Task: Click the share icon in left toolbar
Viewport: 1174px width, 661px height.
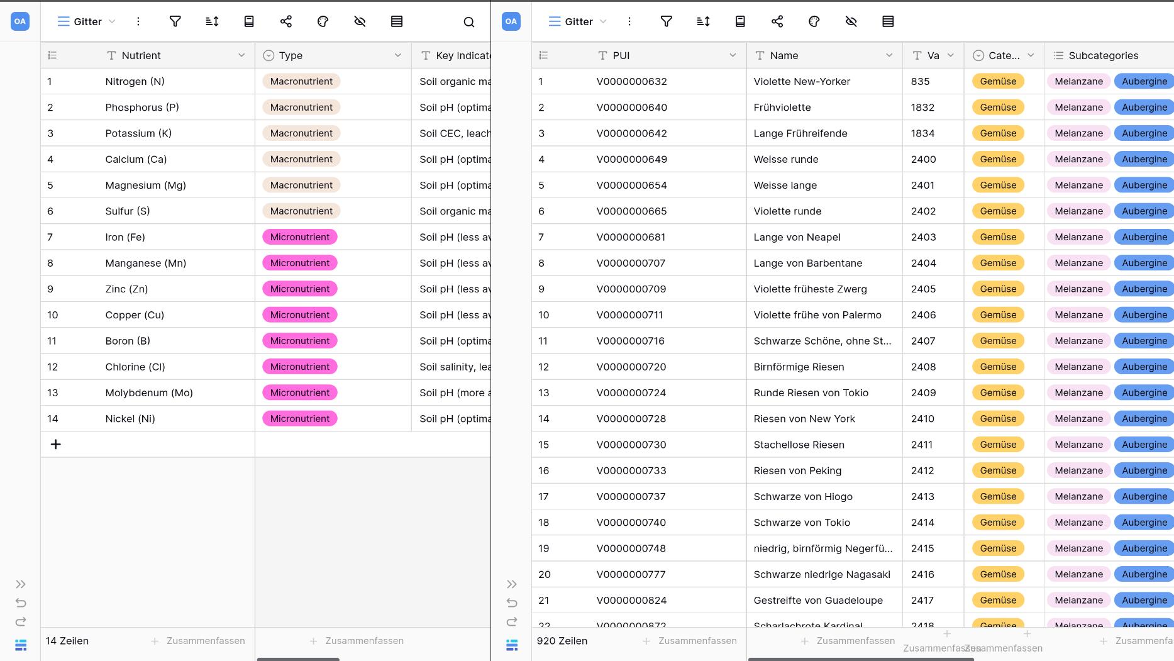Action: pyautogui.click(x=285, y=21)
